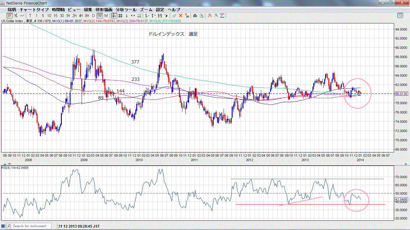The height and width of the screenshot is (230, 410).
Task: Select the trend line drawing tool
Action: pyautogui.click(x=174, y=16)
